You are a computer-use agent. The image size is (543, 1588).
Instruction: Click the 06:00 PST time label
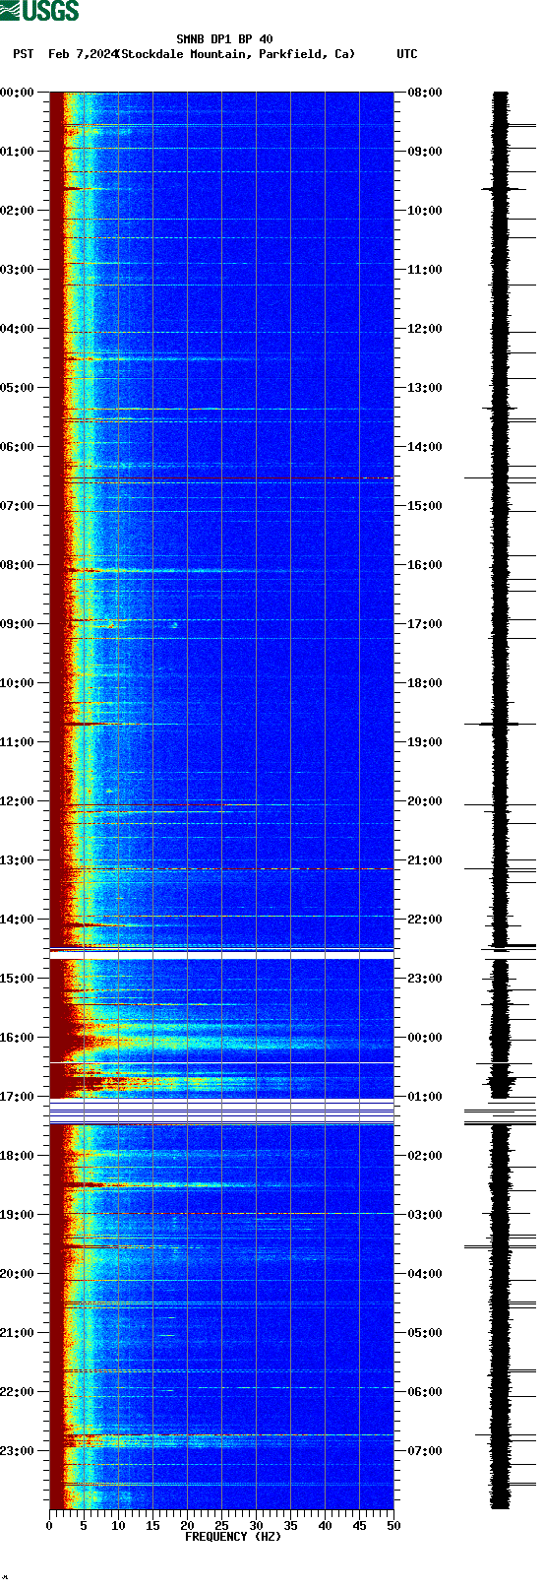(18, 447)
